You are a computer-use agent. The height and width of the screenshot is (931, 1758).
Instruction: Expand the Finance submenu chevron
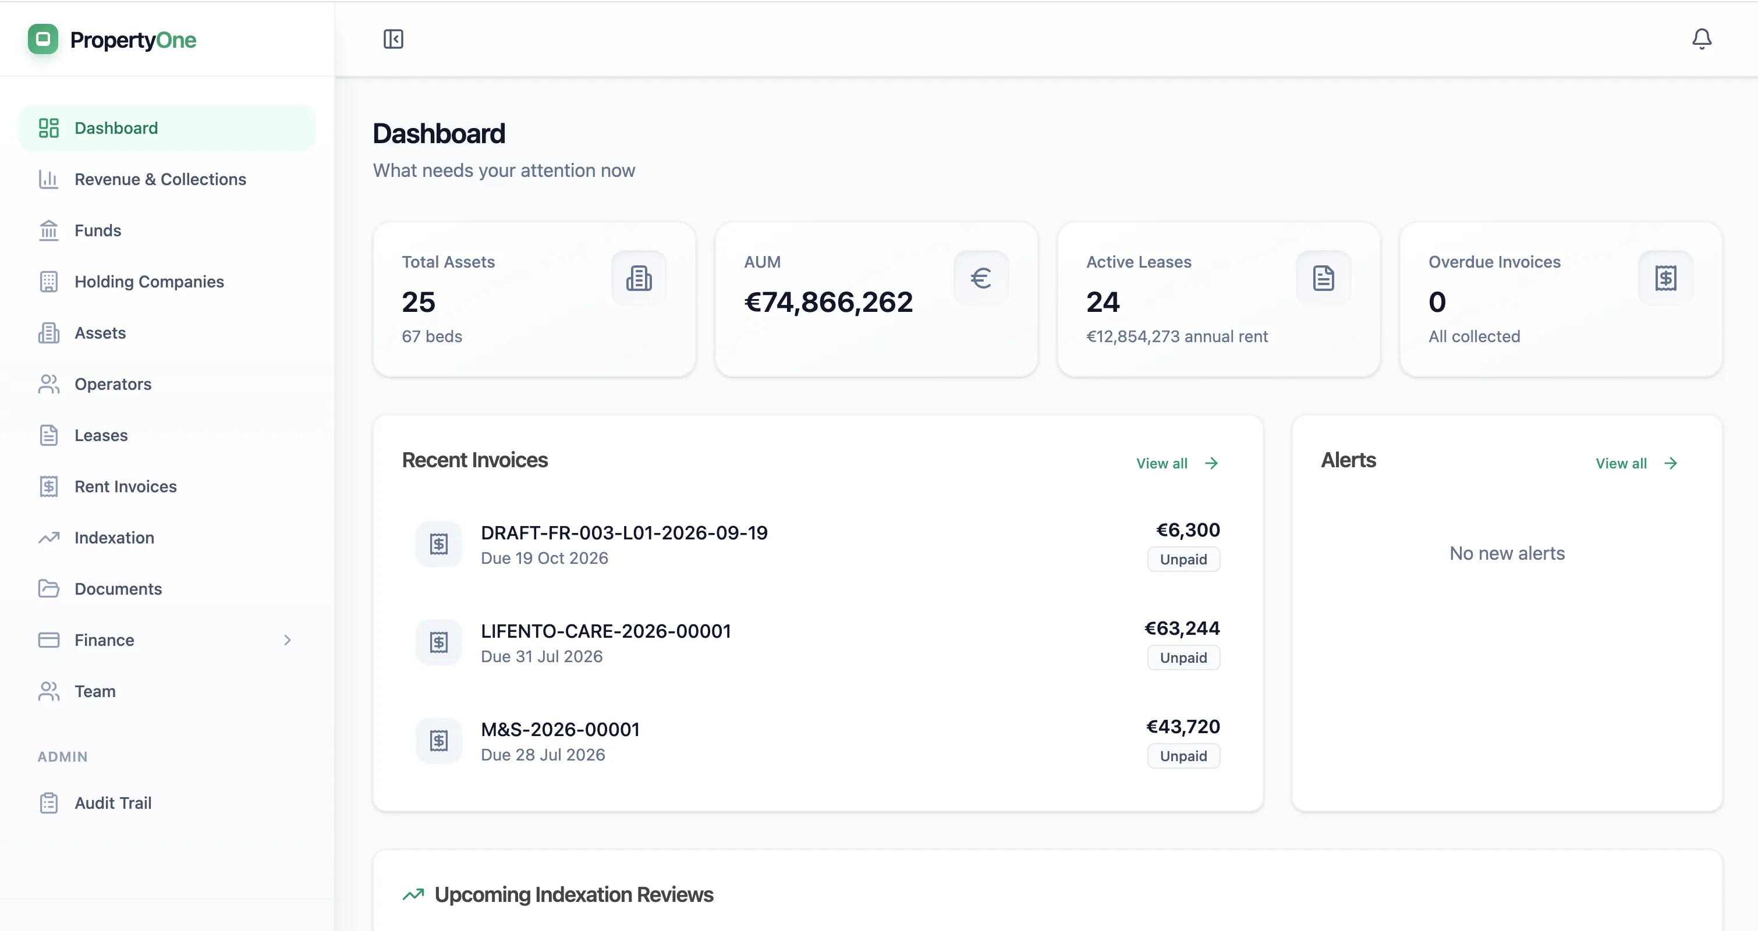coord(288,639)
